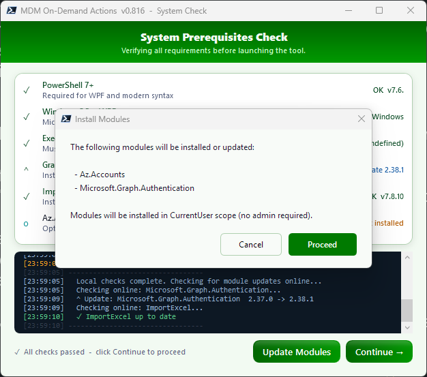Click the CurrentUser scope notice text
Screen dimensions: 427x377
tap(191, 215)
